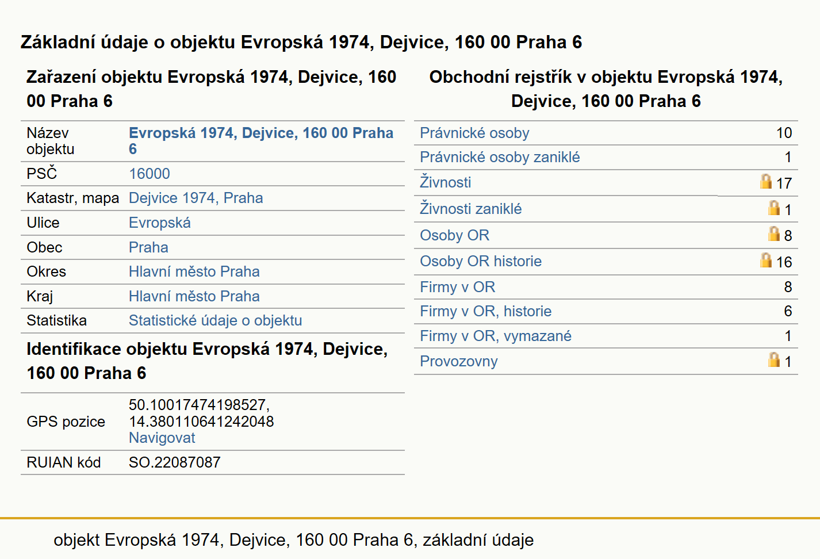The height and width of the screenshot is (559, 820).
Task: Click the Praha municipality link
Action: click(x=148, y=247)
